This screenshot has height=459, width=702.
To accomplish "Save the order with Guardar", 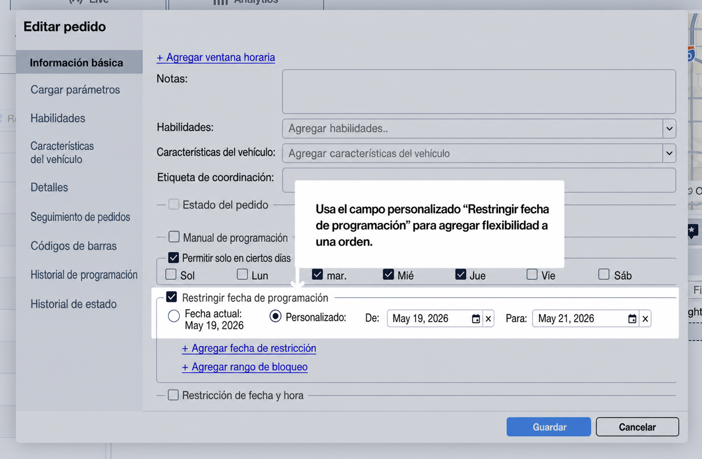I will coord(549,427).
